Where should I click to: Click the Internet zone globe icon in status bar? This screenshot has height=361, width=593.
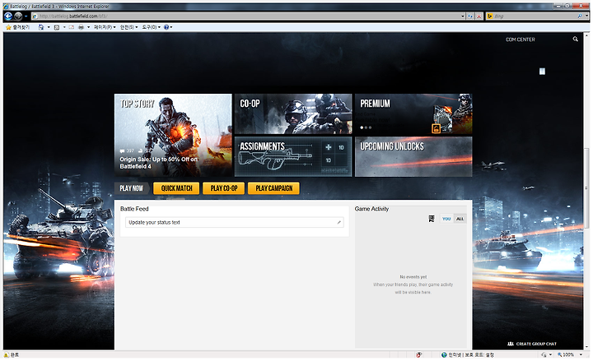point(444,354)
